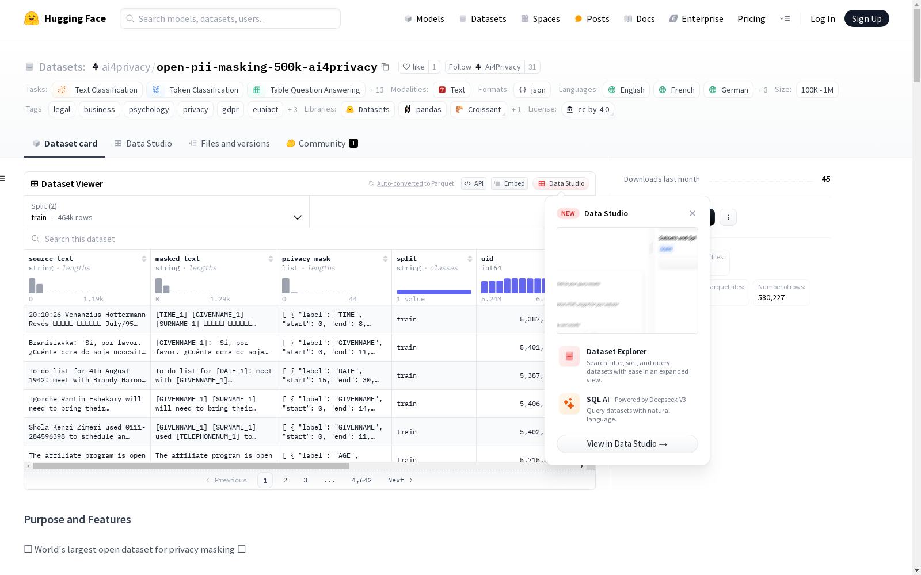This screenshot has height=575, width=921.
Task: Click View in Data Studio button
Action: 627,444
